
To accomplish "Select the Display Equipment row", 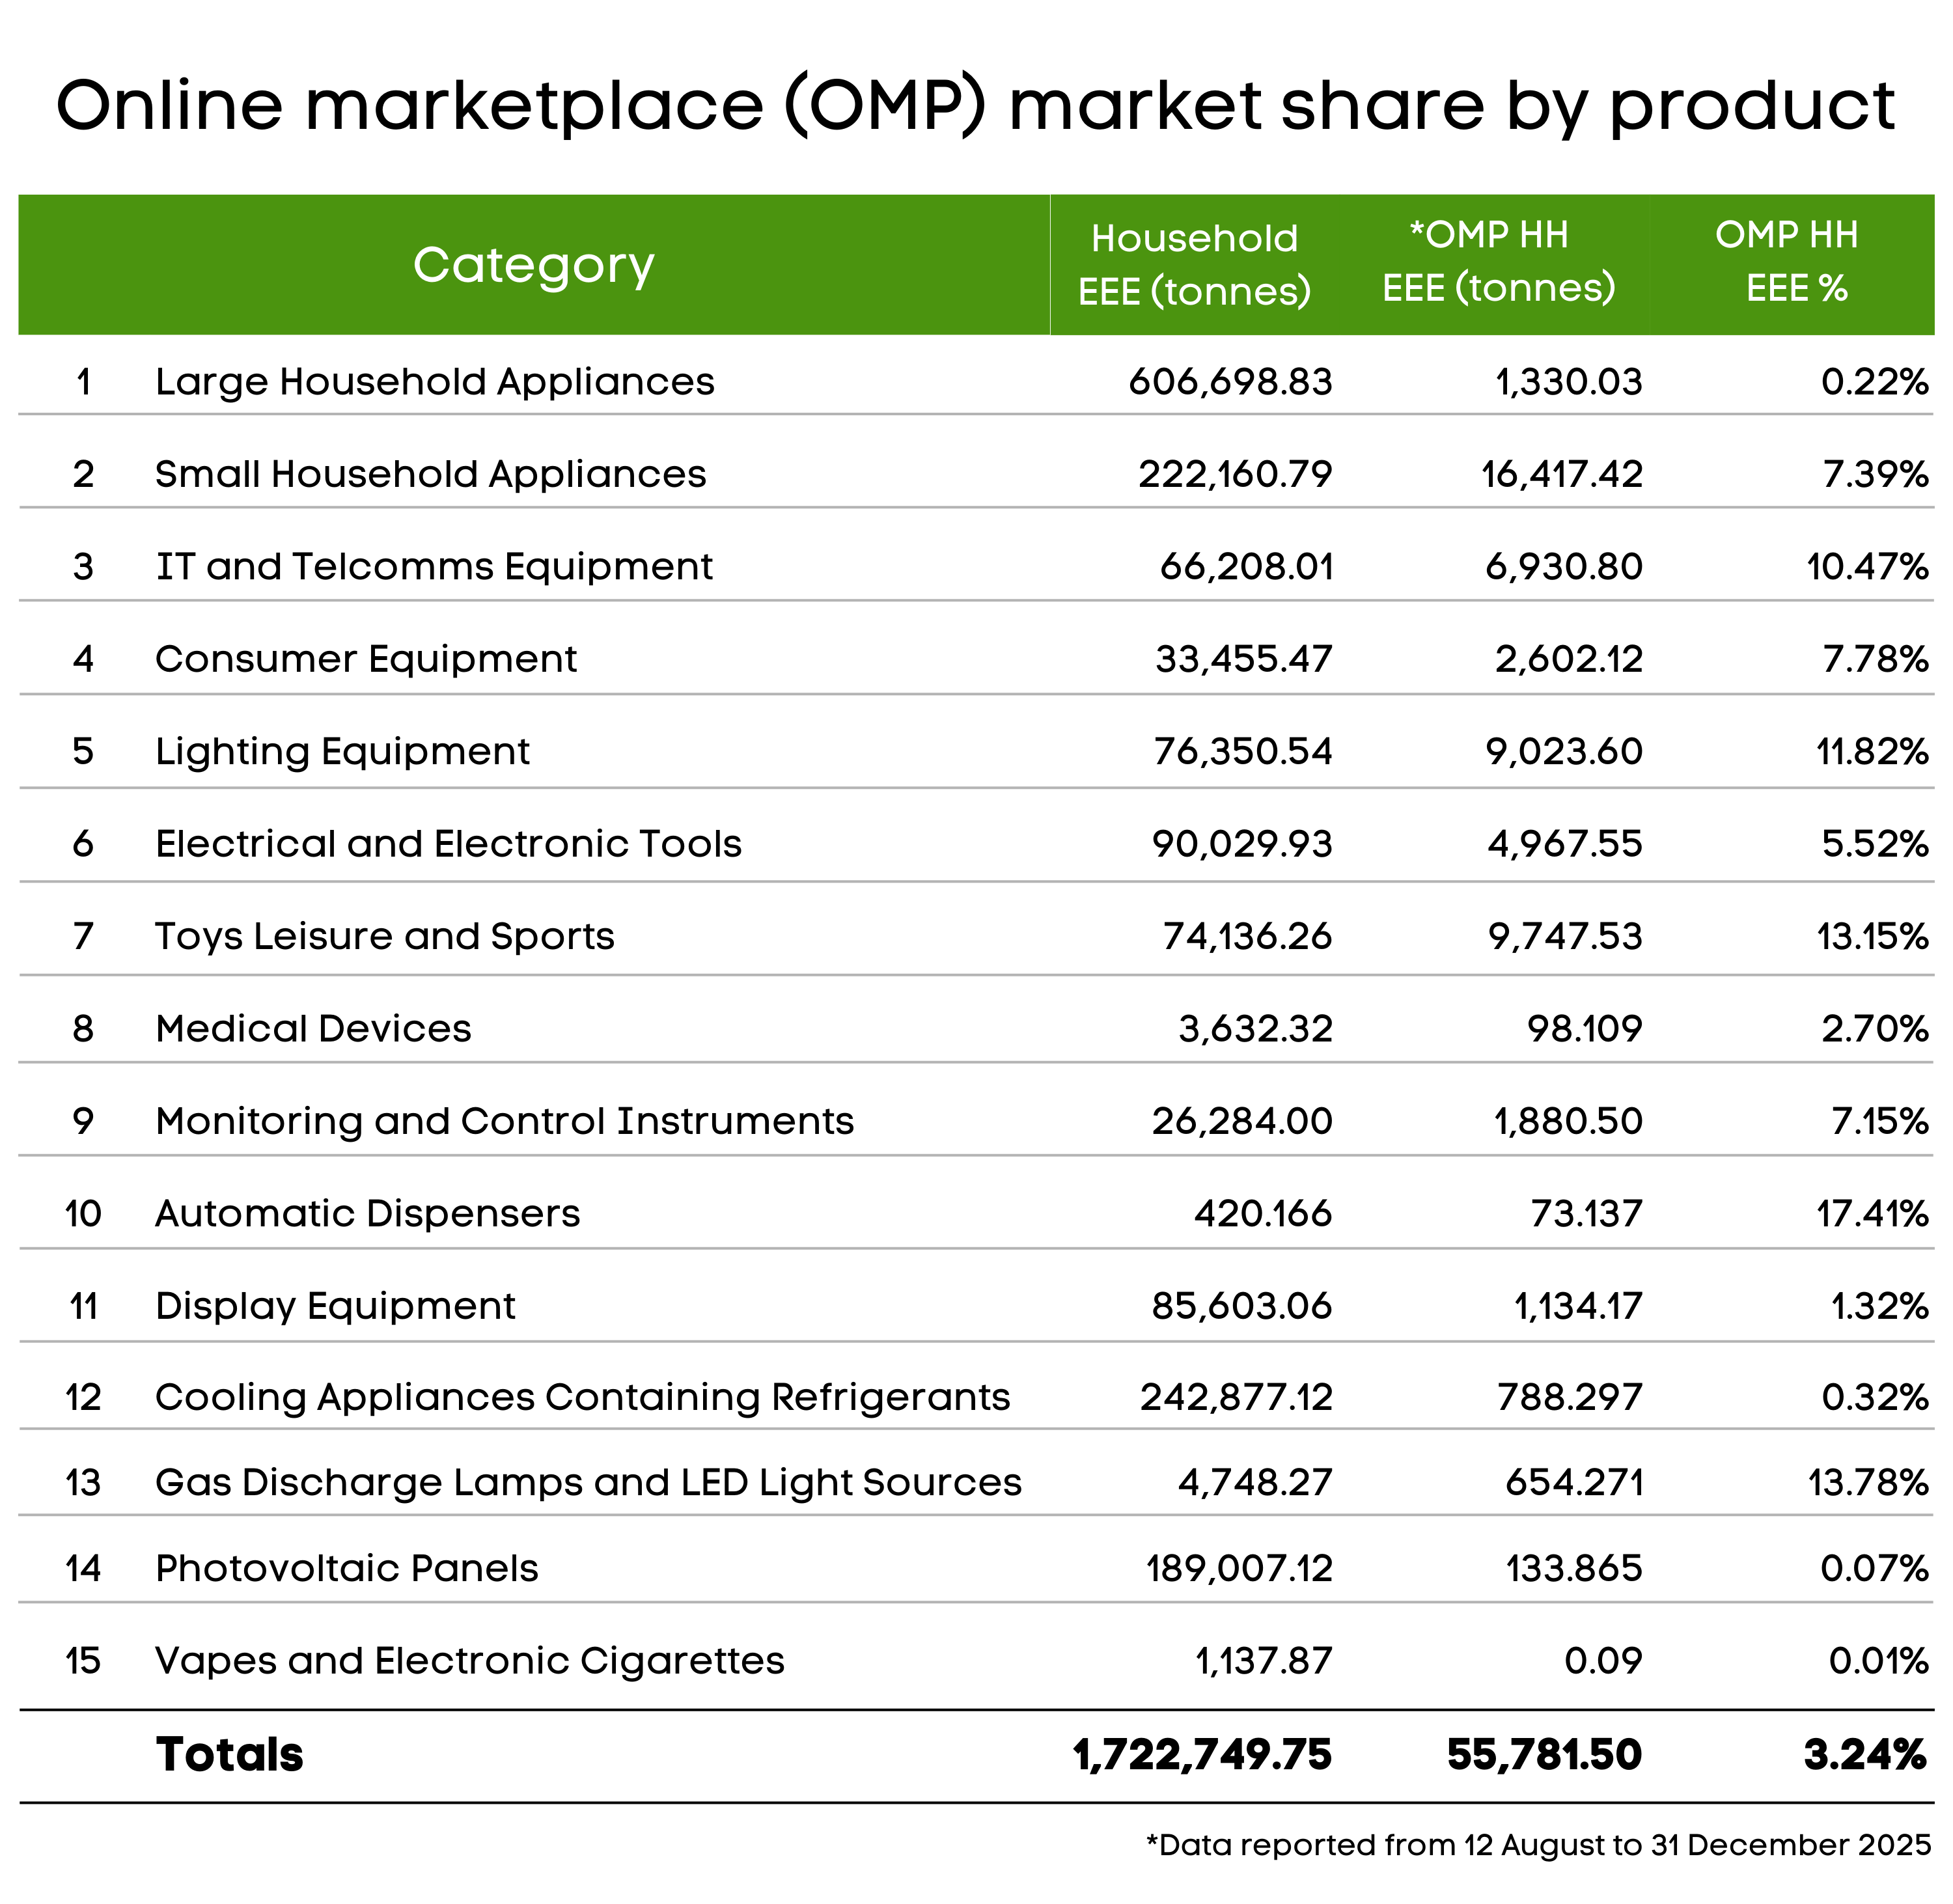I will tap(336, 1306).
